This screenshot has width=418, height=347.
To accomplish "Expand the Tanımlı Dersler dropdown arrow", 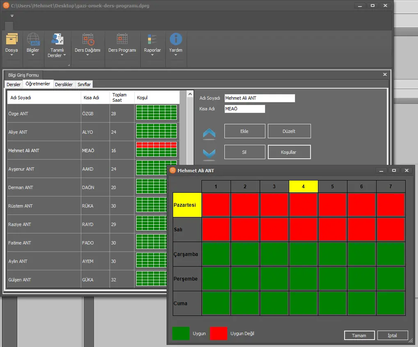I will 65,56.
